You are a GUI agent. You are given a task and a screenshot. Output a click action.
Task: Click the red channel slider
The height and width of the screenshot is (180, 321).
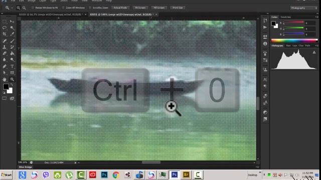(x=293, y=22)
